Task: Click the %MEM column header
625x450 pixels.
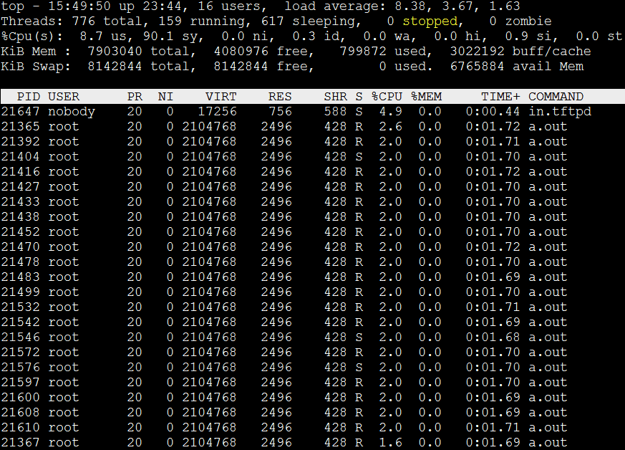Action: [426, 97]
